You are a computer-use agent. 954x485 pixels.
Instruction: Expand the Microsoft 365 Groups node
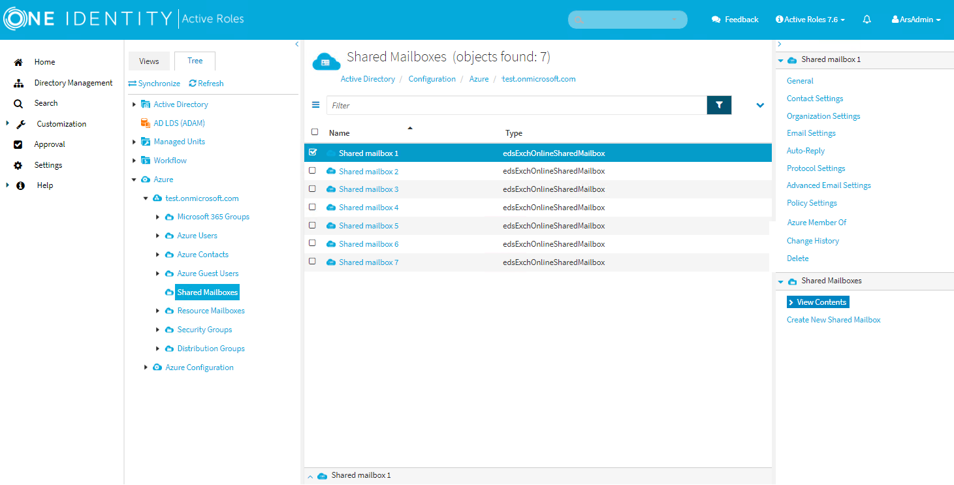tap(157, 217)
